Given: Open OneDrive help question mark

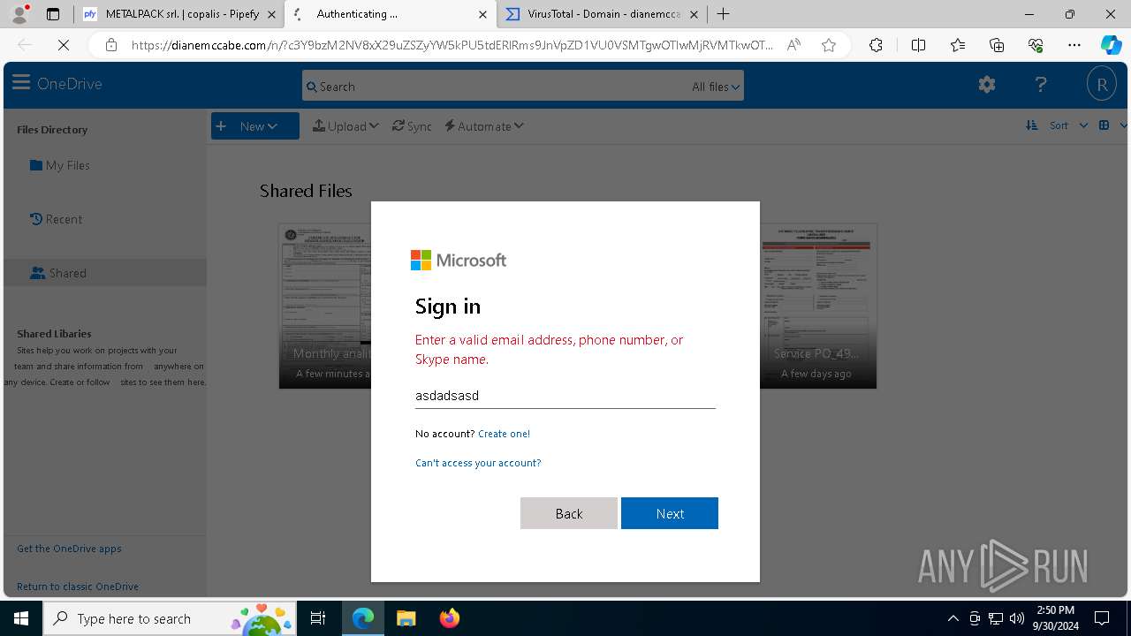Looking at the screenshot, I should point(1041,85).
